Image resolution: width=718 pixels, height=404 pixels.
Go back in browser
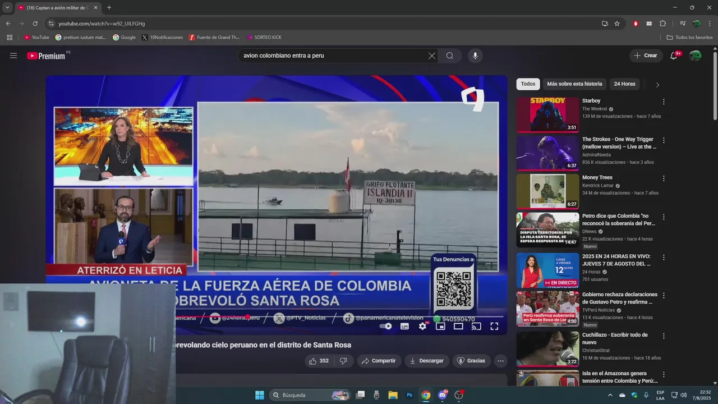click(x=8, y=24)
